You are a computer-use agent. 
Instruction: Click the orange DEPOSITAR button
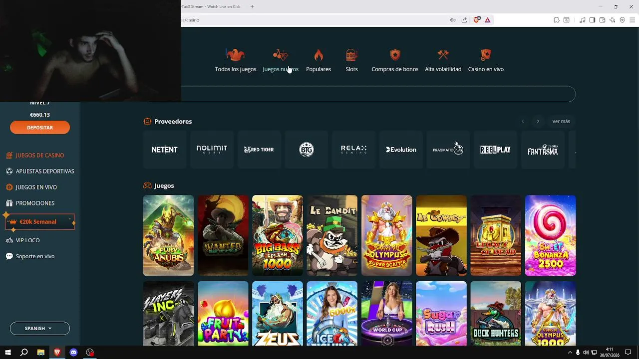pyautogui.click(x=40, y=128)
